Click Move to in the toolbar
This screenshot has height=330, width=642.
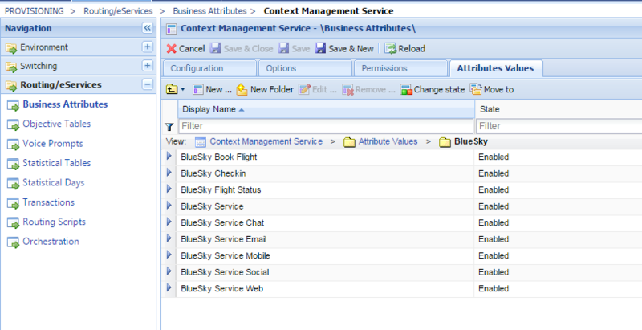(x=492, y=89)
